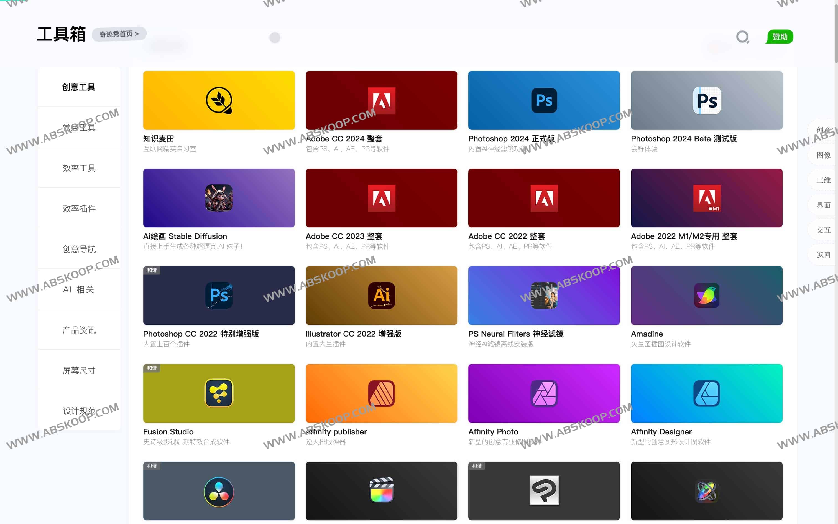
Task: Jump to 交互 section in right nav
Action: tap(823, 230)
